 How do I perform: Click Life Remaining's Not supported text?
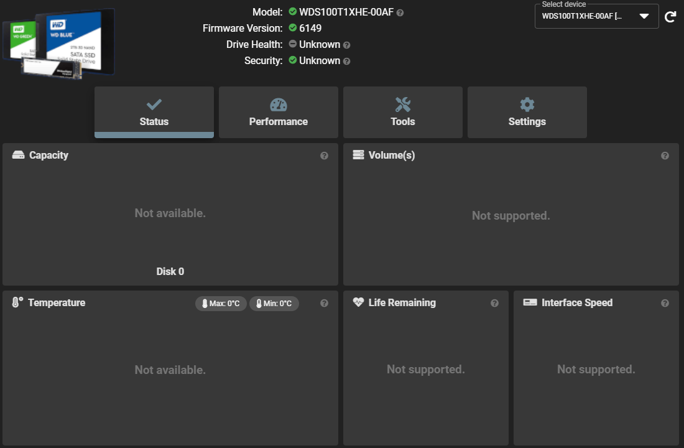tap(426, 370)
